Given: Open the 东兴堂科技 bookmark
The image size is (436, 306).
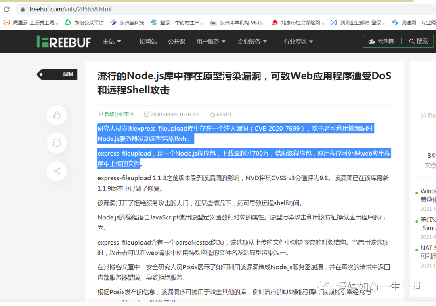Looking at the screenshot, I should click(127, 23).
